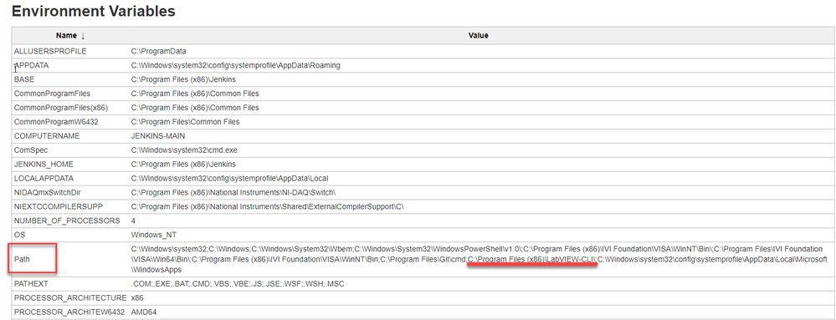This screenshot has height=320, width=836.
Task: Select the ComSpec variable name
Action: click(x=32, y=150)
